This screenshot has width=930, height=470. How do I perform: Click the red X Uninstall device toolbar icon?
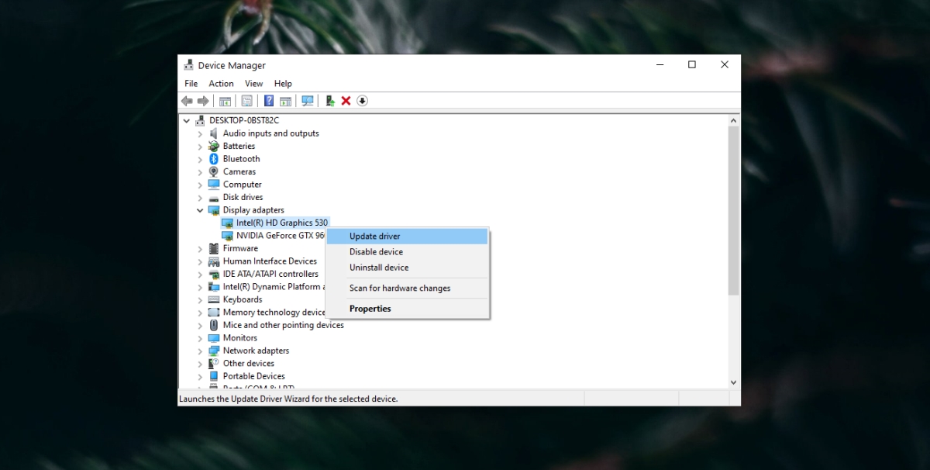pyautogui.click(x=346, y=101)
